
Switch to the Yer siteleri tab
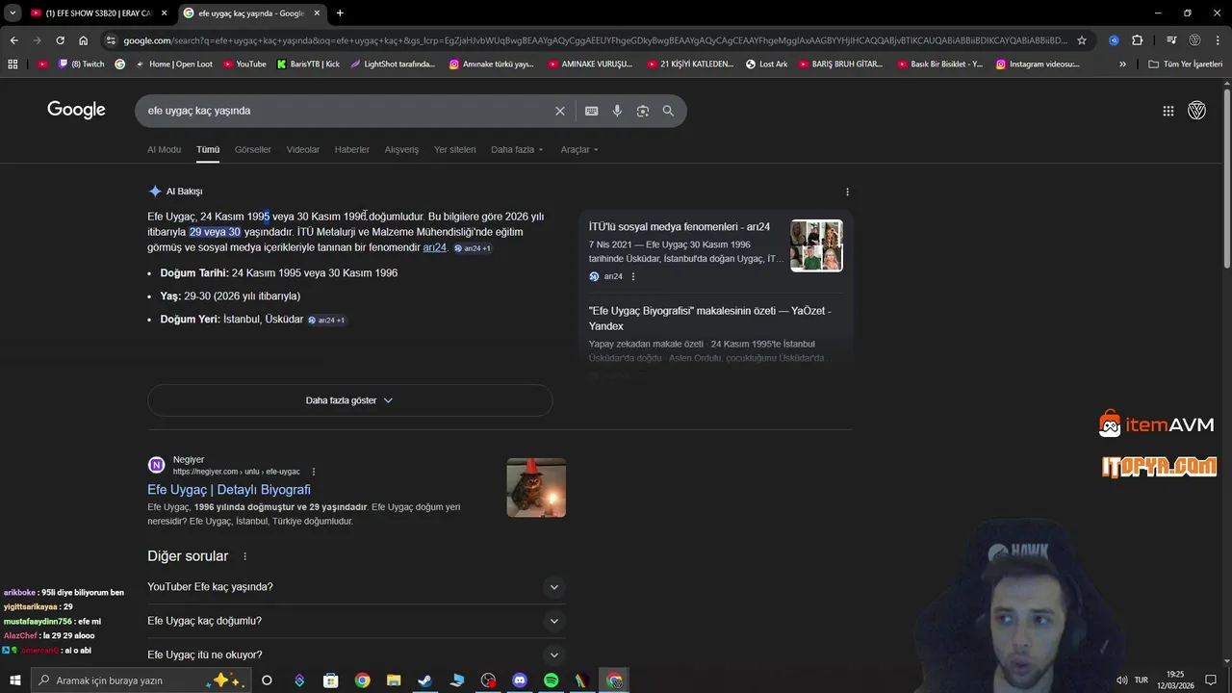point(454,149)
